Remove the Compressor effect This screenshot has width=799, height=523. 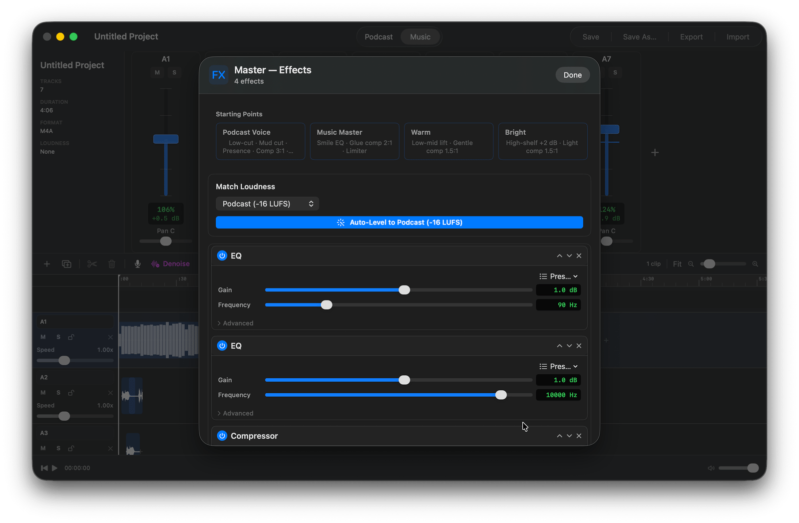tap(579, 436)
